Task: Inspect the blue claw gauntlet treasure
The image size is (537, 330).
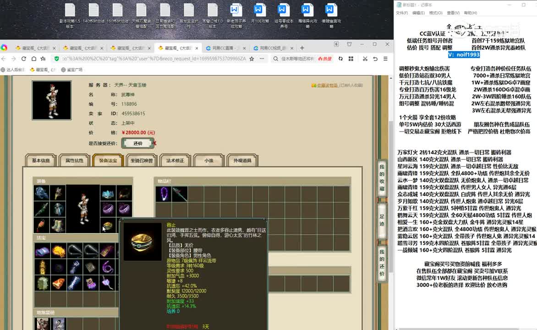Action: coord(75,267)
